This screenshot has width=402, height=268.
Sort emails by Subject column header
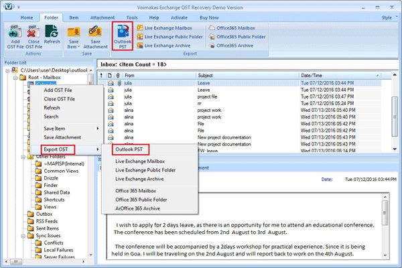(247, 76)
